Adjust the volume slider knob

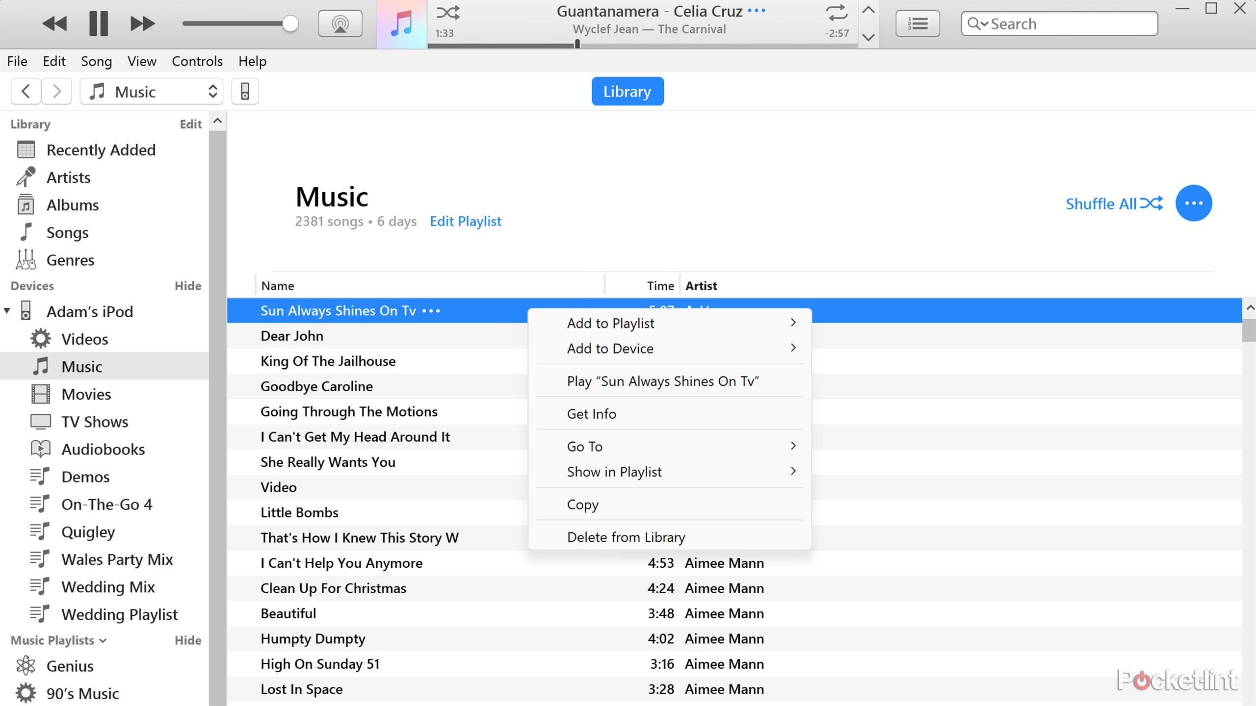[290, 24]
